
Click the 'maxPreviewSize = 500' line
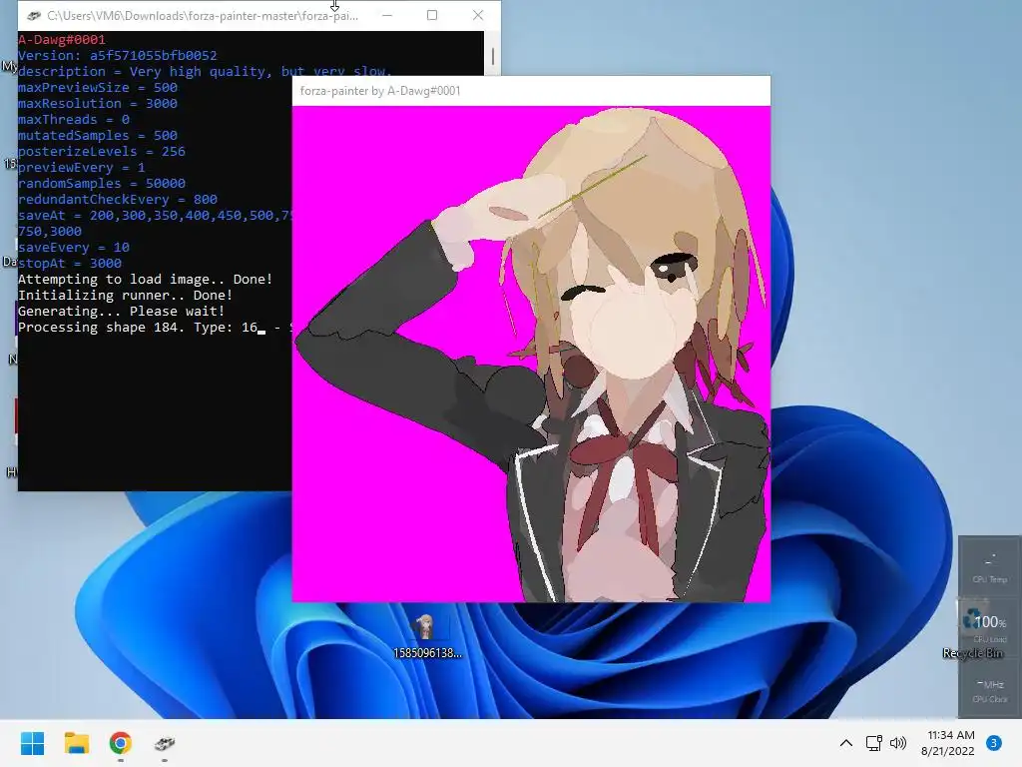pyautogui.click(x=97, y=88)
